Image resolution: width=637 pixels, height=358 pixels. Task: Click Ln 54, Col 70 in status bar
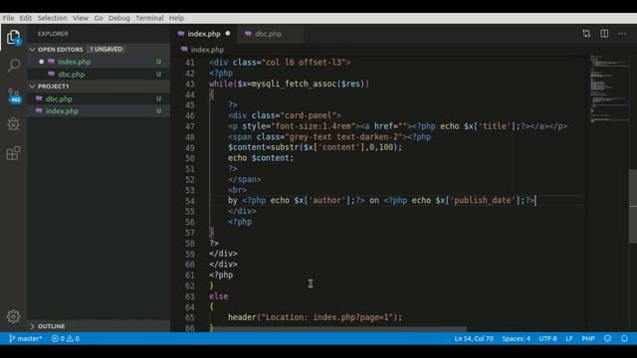[x=474, y=338]
